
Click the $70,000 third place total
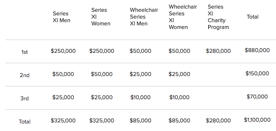pos(257,97)
